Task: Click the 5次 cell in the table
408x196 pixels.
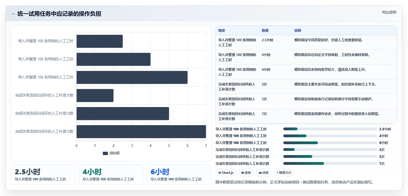Action: click(x=264, y=99)
